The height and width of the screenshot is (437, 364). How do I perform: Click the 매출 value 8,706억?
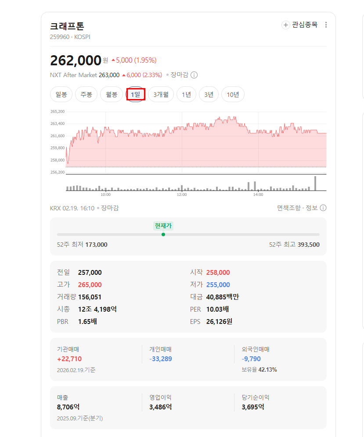pyautogui.click(x=68, y=407)
